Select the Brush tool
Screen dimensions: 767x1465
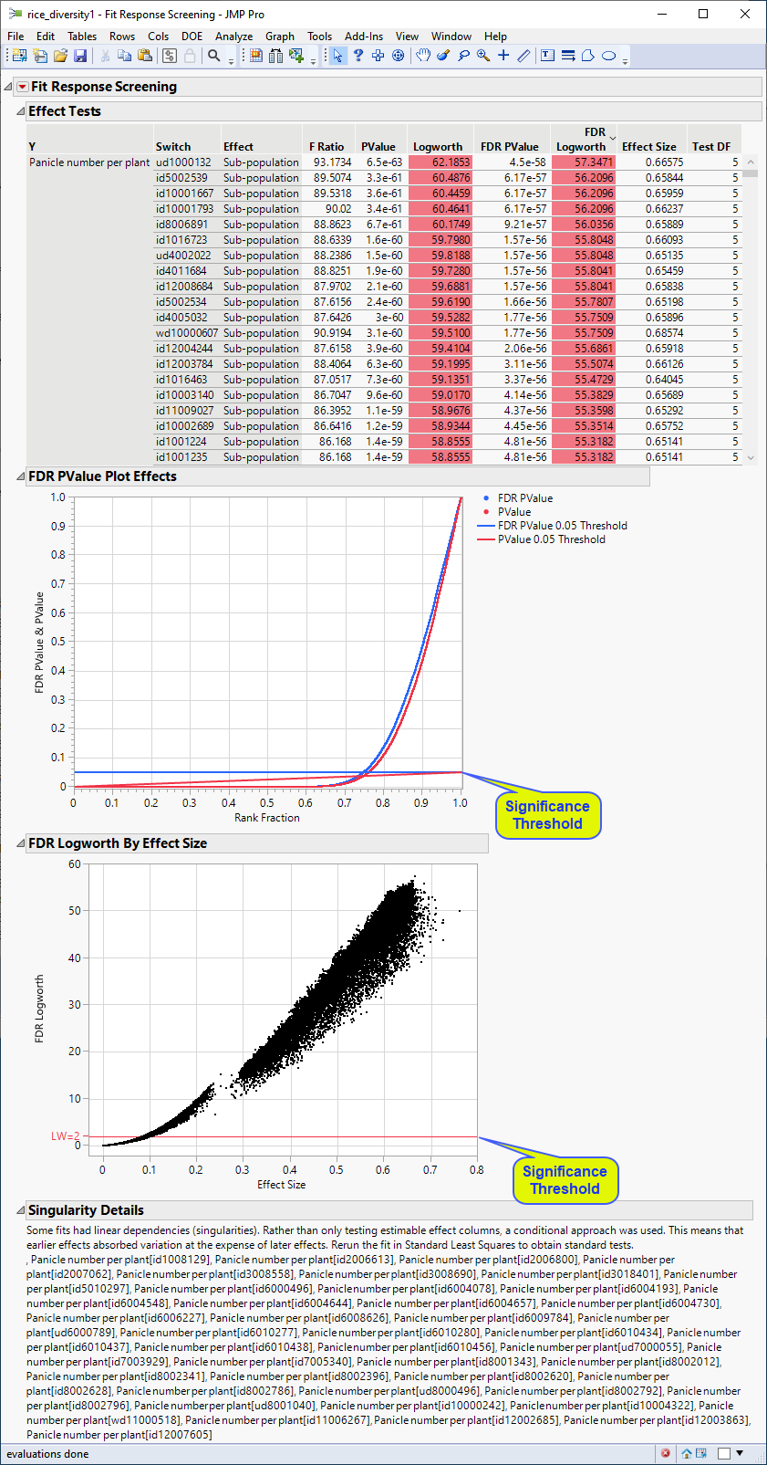443,56
